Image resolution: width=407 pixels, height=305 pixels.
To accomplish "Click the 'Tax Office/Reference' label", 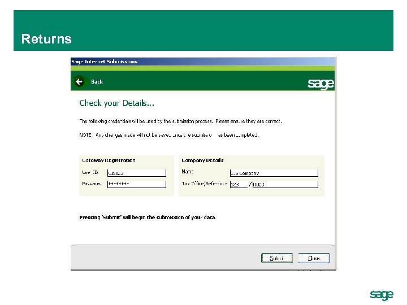I will click(x=204, y=184).
